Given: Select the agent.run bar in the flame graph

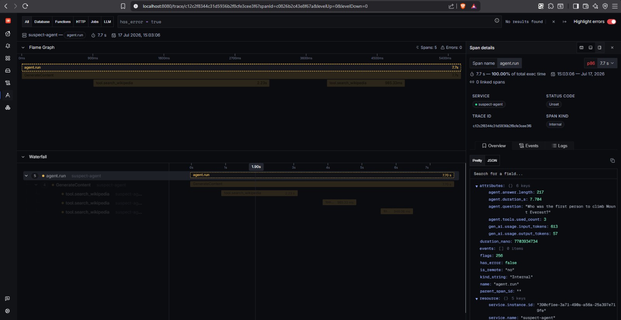Looking at the screenshot, I should (241, 67).
